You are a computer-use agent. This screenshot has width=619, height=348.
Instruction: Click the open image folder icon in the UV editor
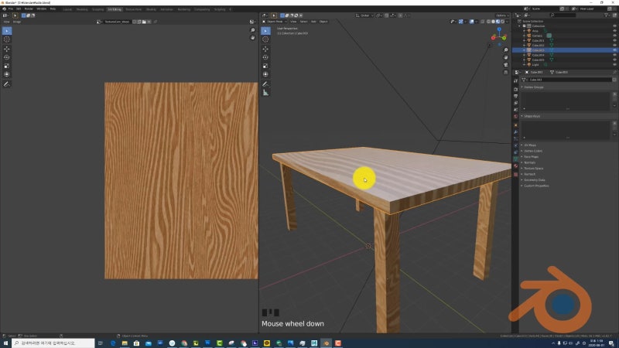coord(144,22)
